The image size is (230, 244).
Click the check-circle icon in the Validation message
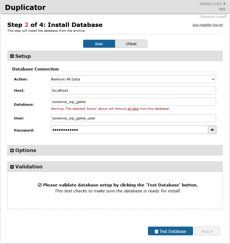click(x=40, y=185)
